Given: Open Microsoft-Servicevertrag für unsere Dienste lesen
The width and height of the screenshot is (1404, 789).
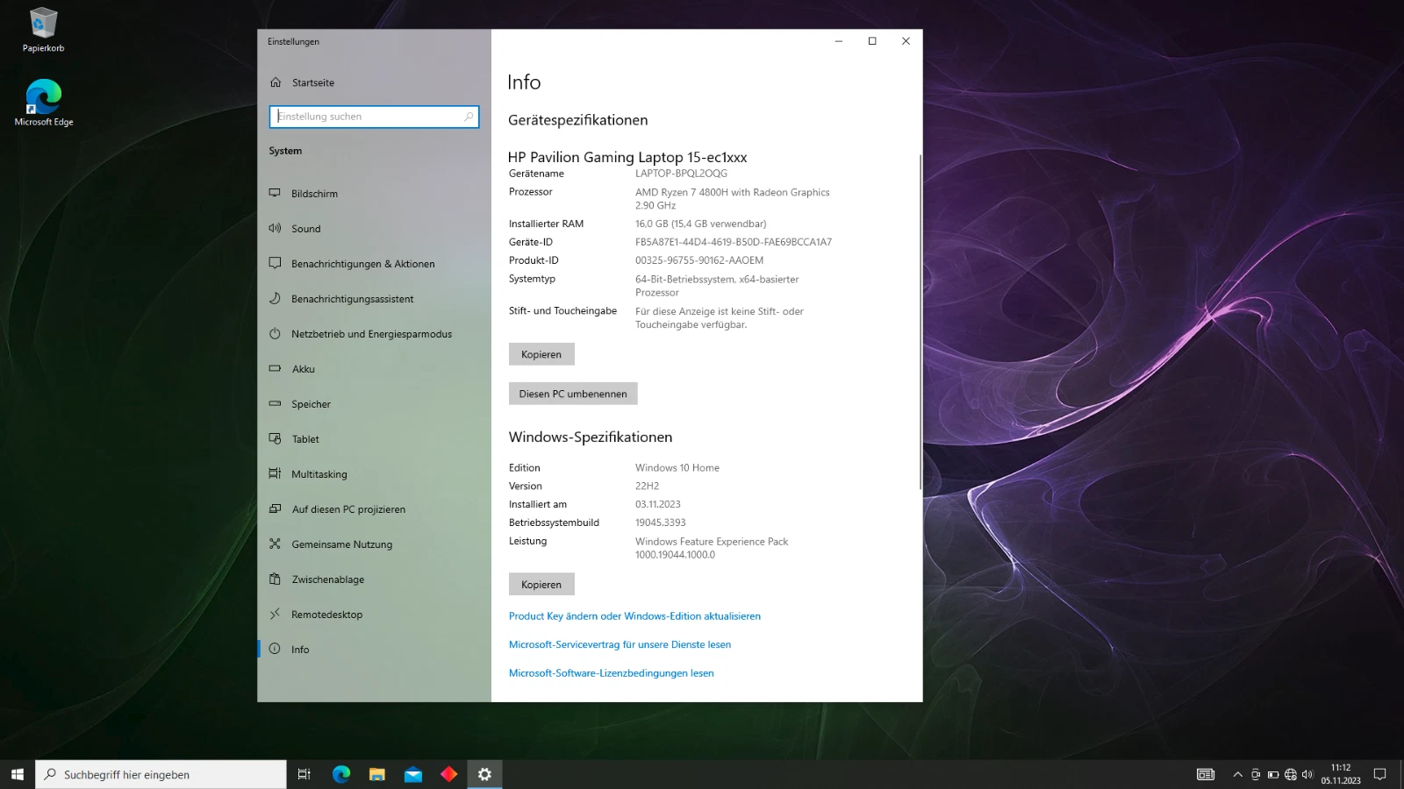Looking at the screenshot, I should point(620,644).
